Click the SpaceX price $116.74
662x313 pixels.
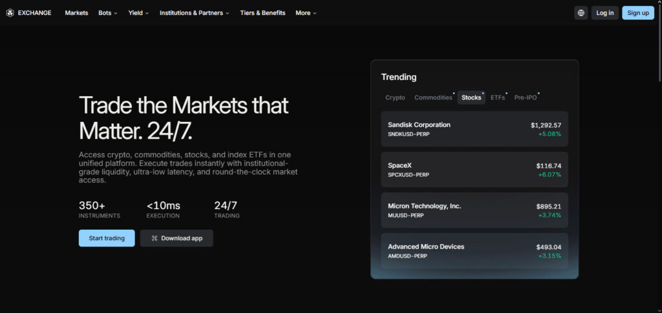click(549, 166)
